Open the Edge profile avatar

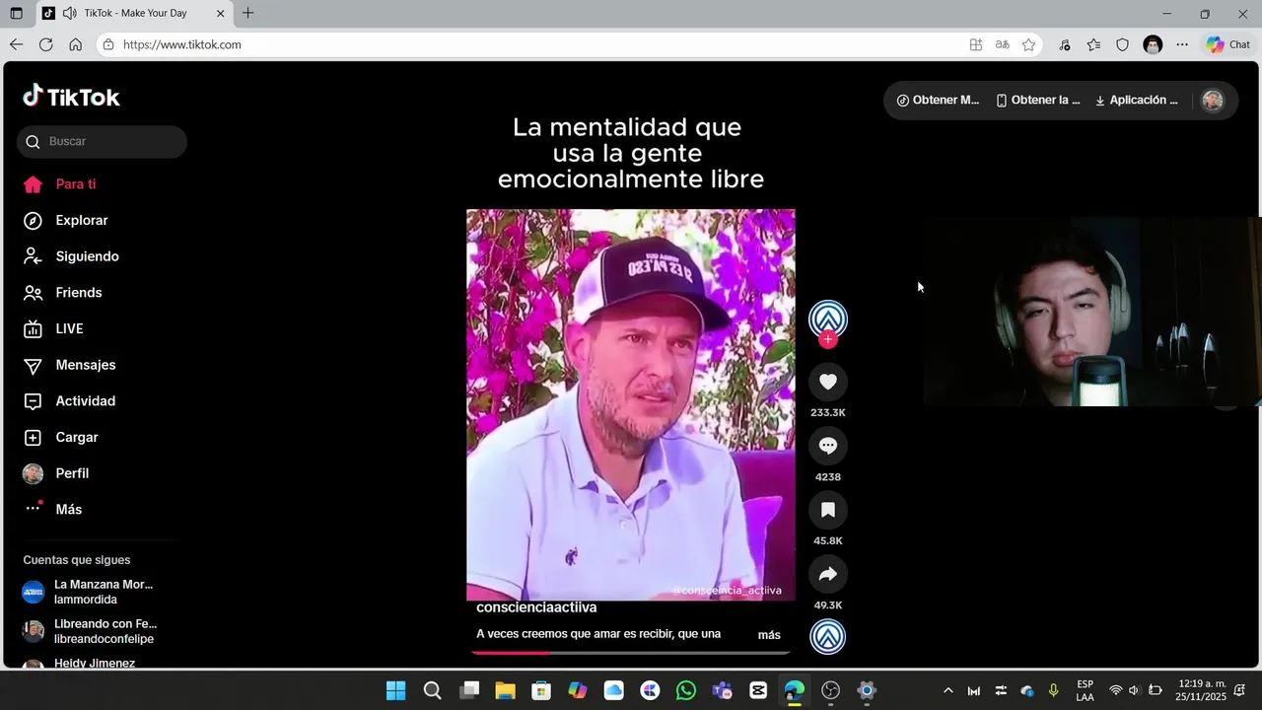[x=1153, y=44]
